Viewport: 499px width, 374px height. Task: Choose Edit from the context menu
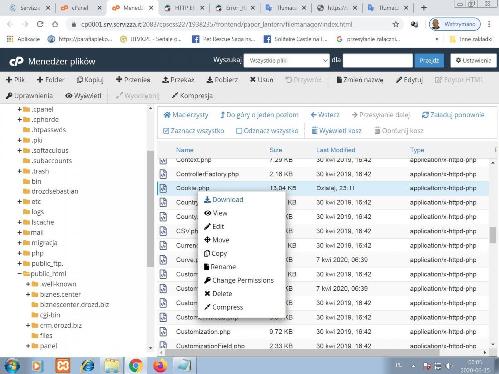(x=214, y=226)
